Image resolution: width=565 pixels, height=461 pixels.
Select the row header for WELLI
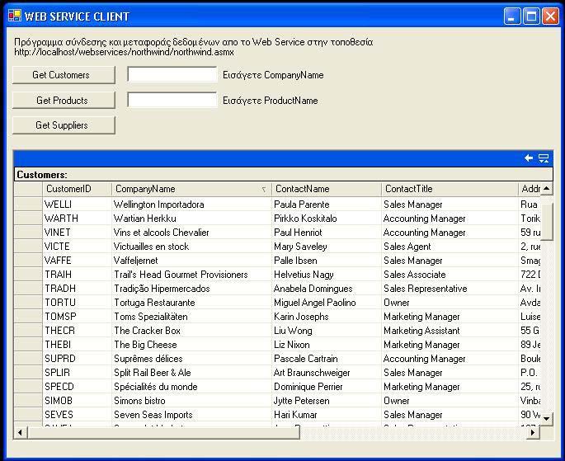[x=28, y=205]
